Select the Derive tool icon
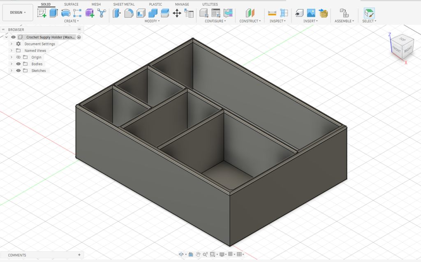Screen dimensions: 421x262 click(102, 13)
